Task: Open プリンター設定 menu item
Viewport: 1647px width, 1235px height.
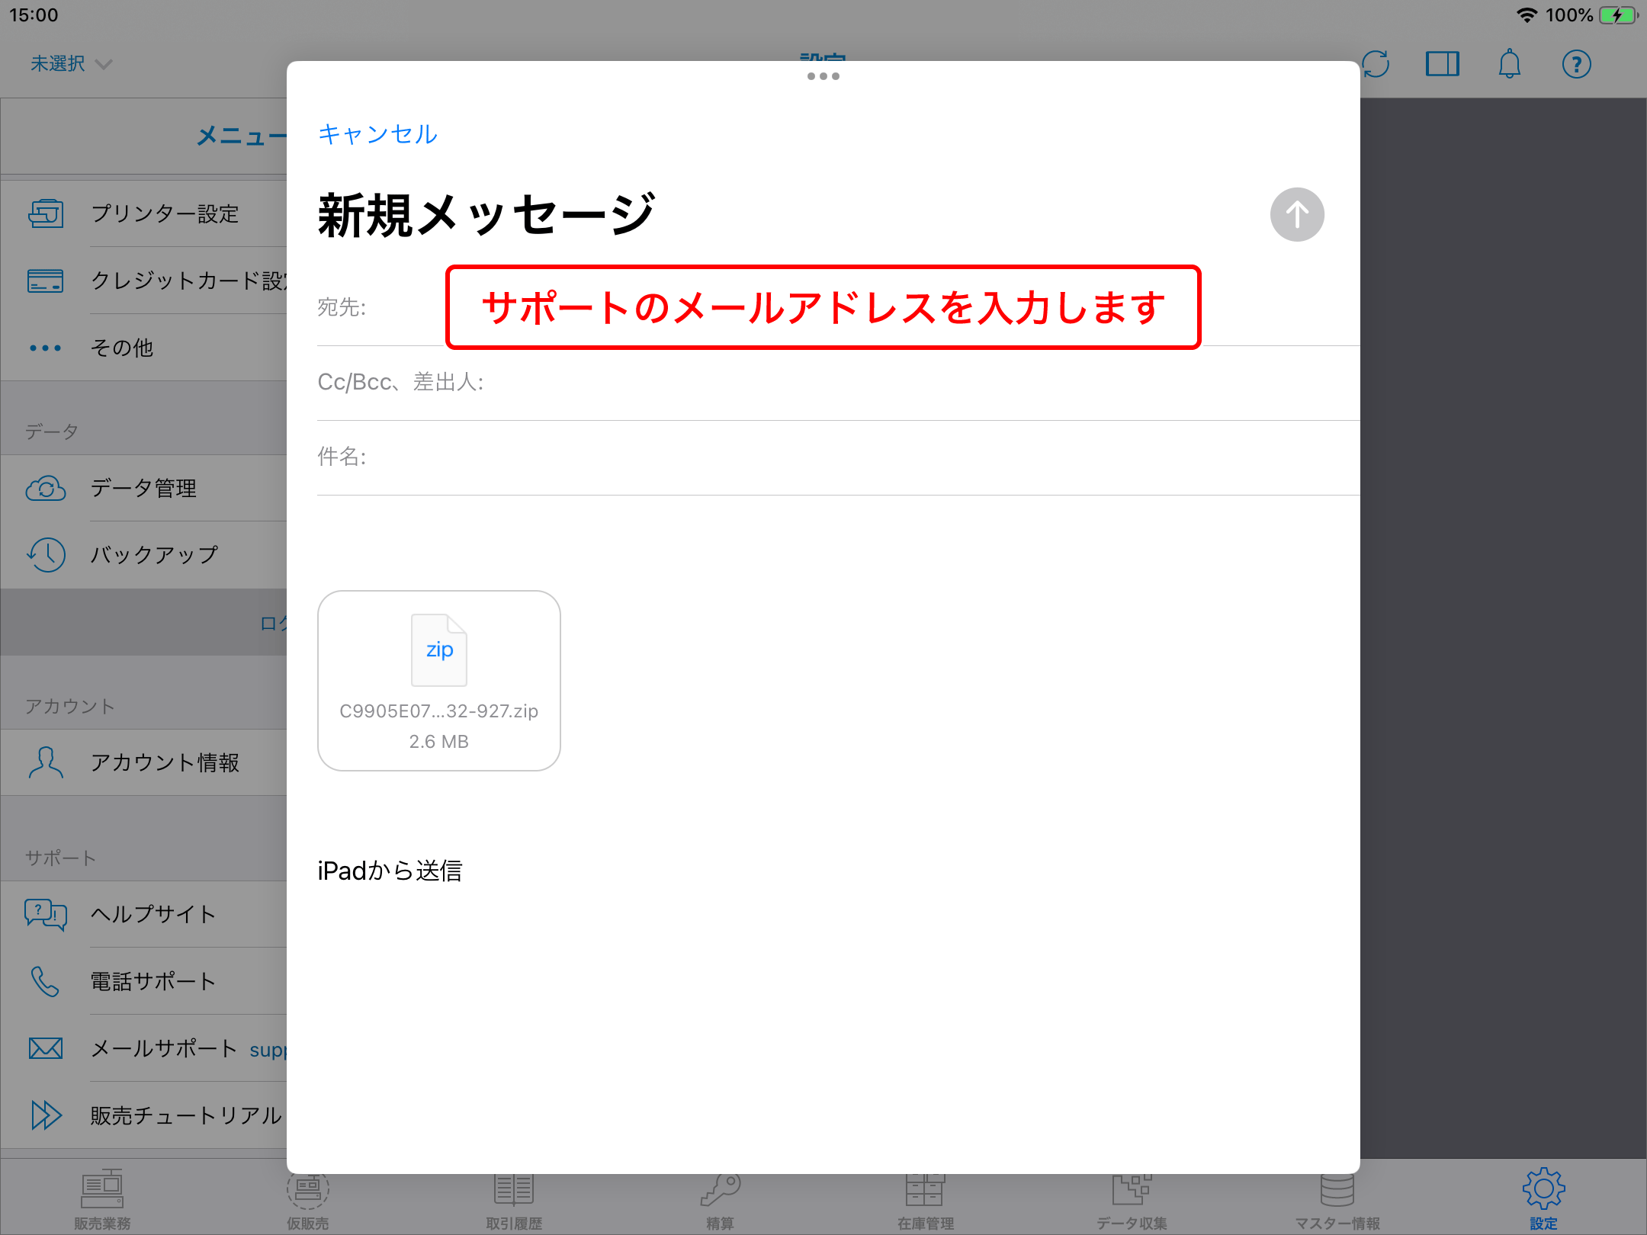Action: tap(164, 213)
